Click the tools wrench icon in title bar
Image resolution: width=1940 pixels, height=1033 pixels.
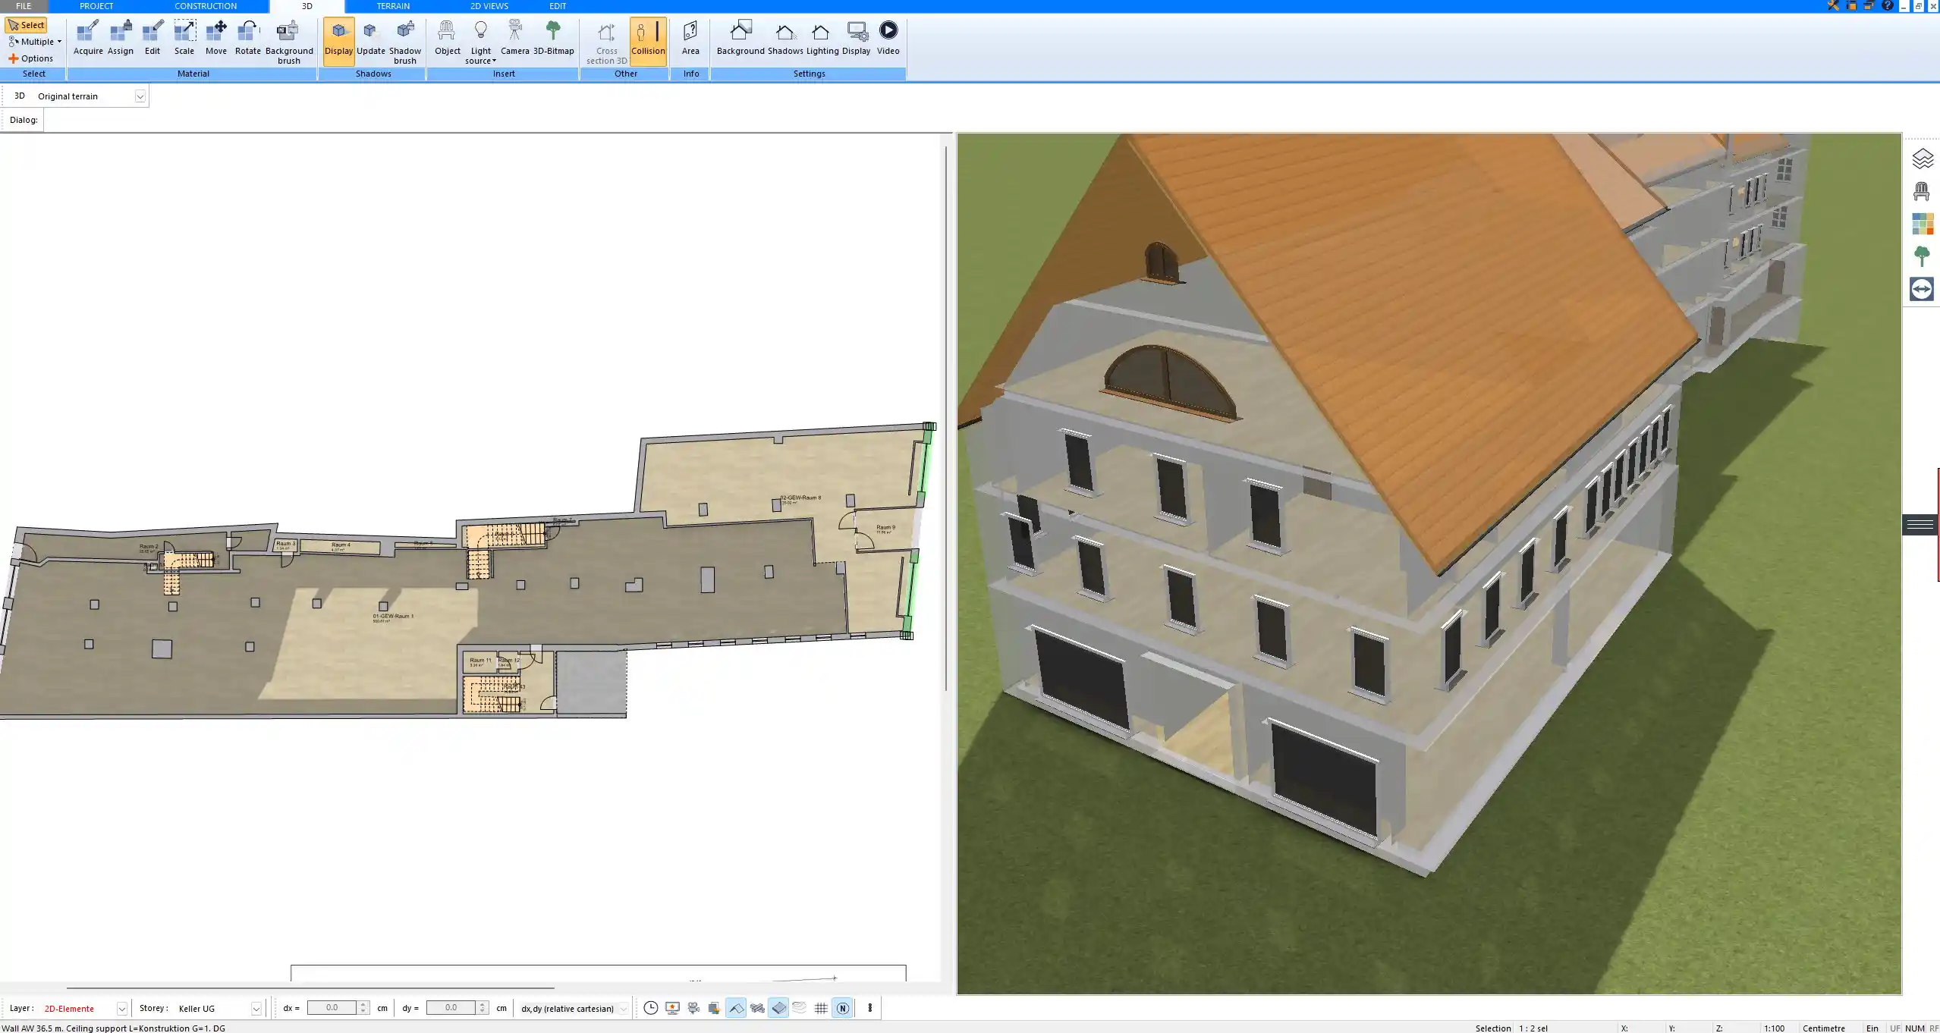point(1833,6)
